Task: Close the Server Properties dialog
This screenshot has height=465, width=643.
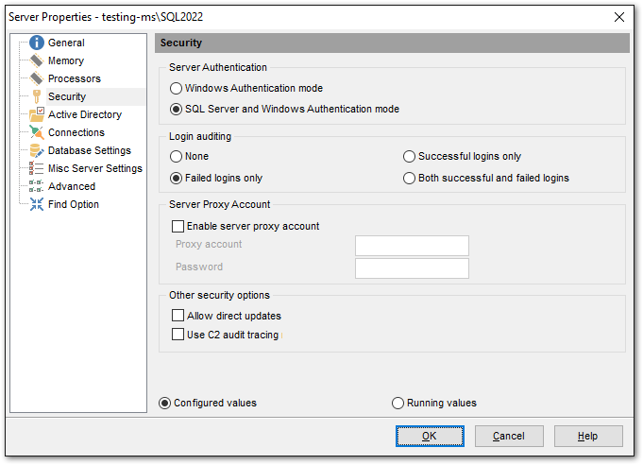Action: click(619, 17)
